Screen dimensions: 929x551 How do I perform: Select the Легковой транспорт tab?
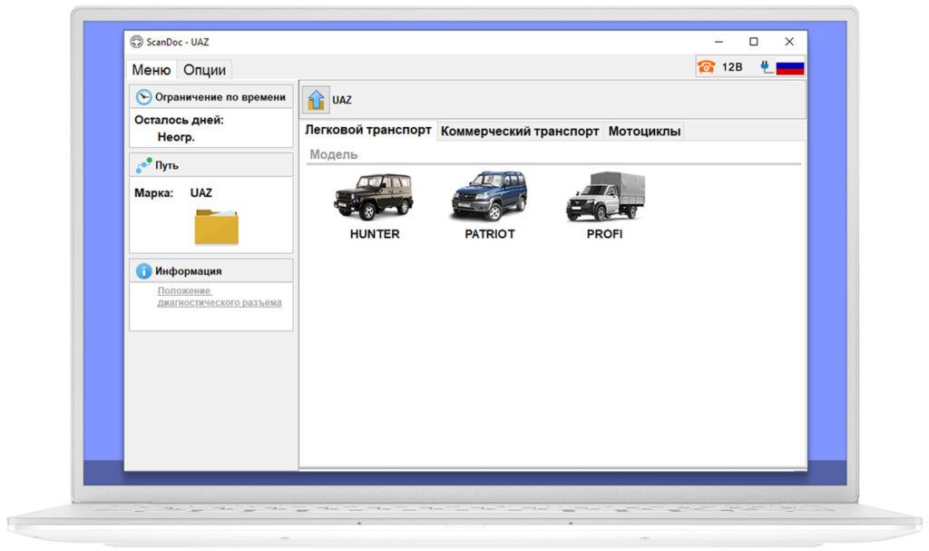[367, 131]
